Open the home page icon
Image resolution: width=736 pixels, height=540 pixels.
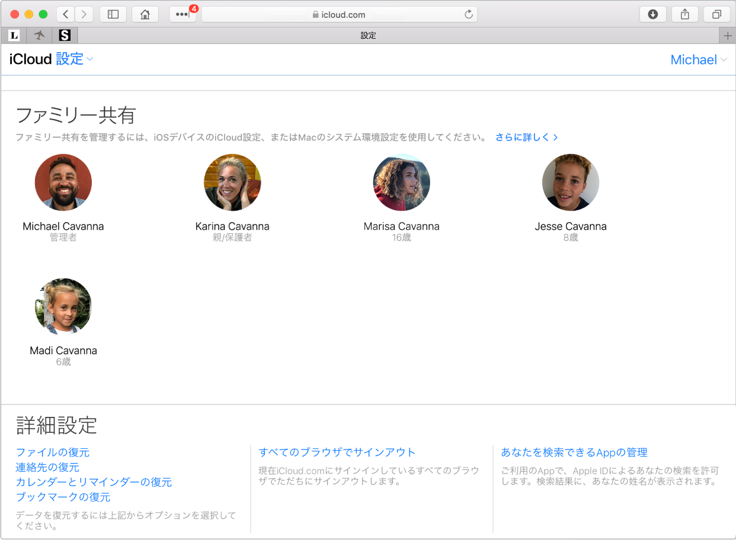point(145,14)
